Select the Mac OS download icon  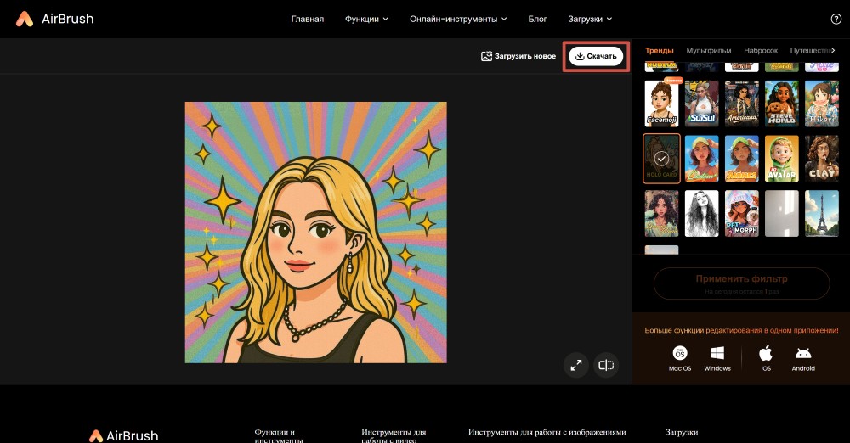point(680,353)
